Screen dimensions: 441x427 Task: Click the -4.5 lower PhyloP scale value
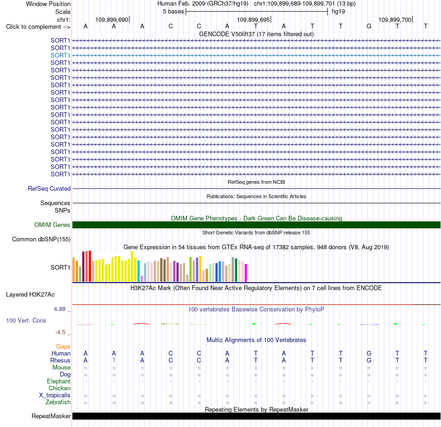[60, 332]
